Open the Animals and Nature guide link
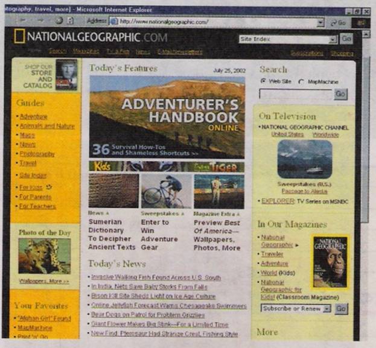The height and width of the screenshot is (348, 376). pyautogui.click(x=47, y=126)
